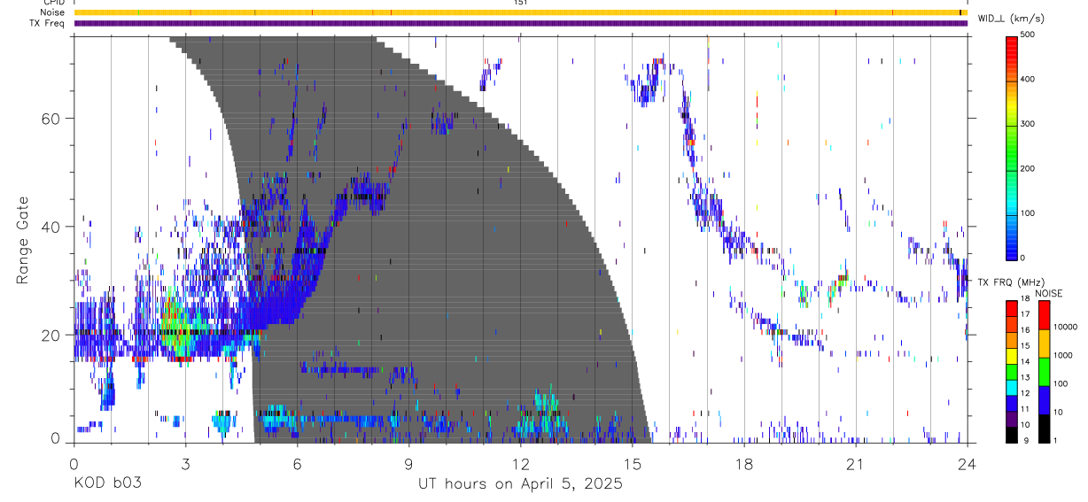The image size is (1088, 502).
Task: Select the 1000 tick on NOISE legend
Action: [1062, 354]
